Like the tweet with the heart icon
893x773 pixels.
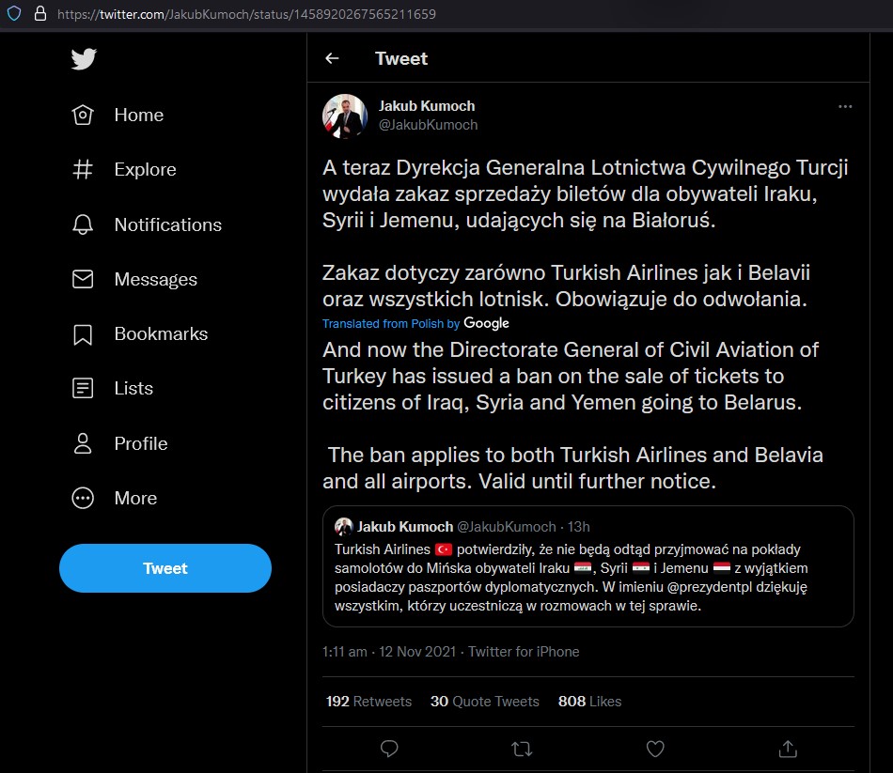pos(655,749)
